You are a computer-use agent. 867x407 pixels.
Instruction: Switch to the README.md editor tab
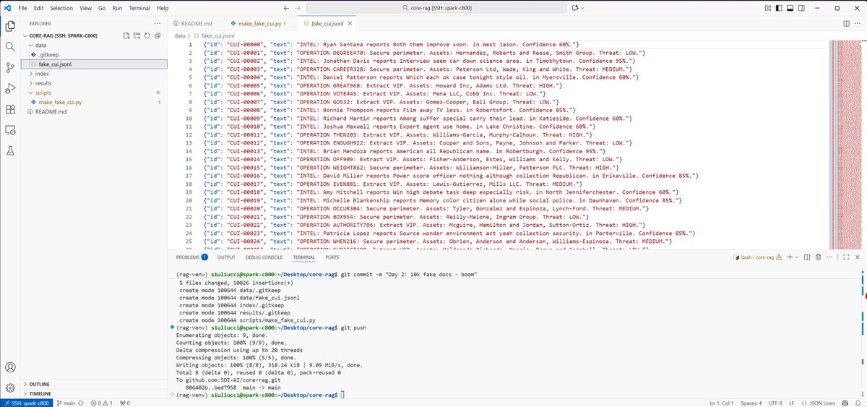pyautogui.click(x=196, y=24)
